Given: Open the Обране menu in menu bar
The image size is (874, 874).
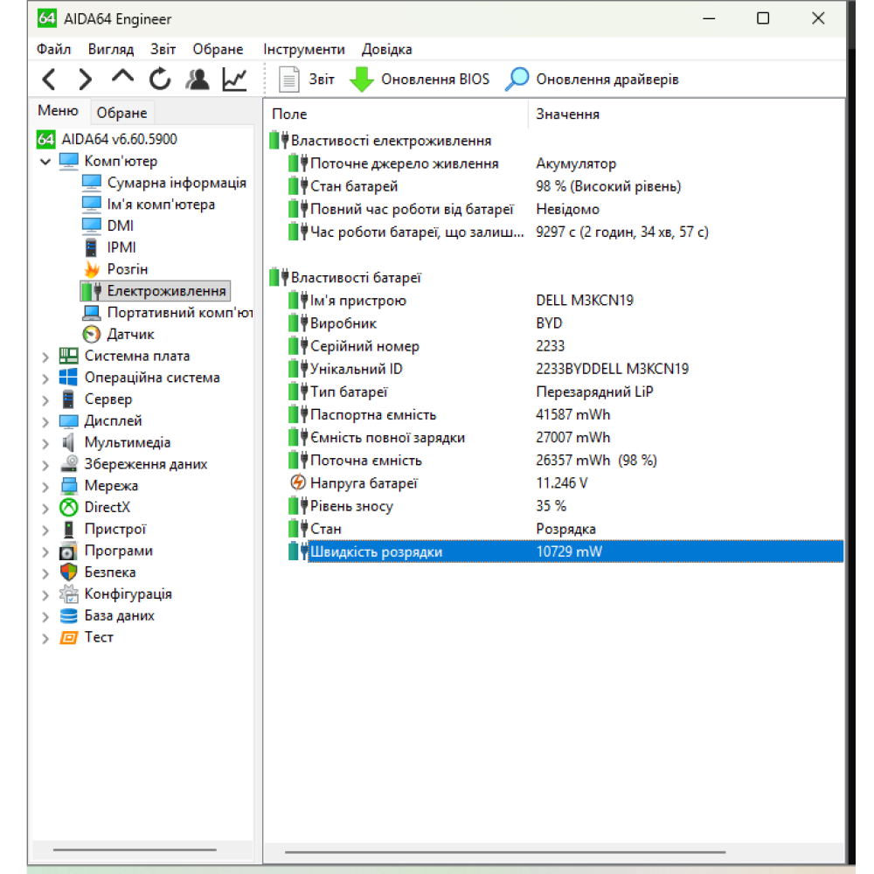Looking at the screenshot, I should [218, 49].
